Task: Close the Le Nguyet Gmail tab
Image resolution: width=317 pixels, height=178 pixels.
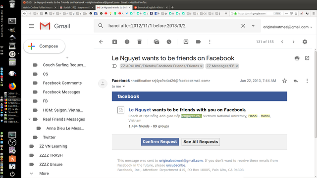Action: 130,7
